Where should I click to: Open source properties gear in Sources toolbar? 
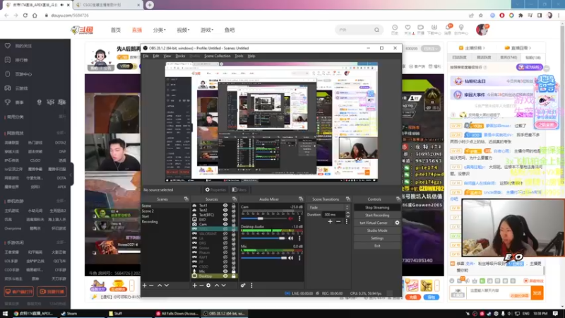[x=208, y=285]
